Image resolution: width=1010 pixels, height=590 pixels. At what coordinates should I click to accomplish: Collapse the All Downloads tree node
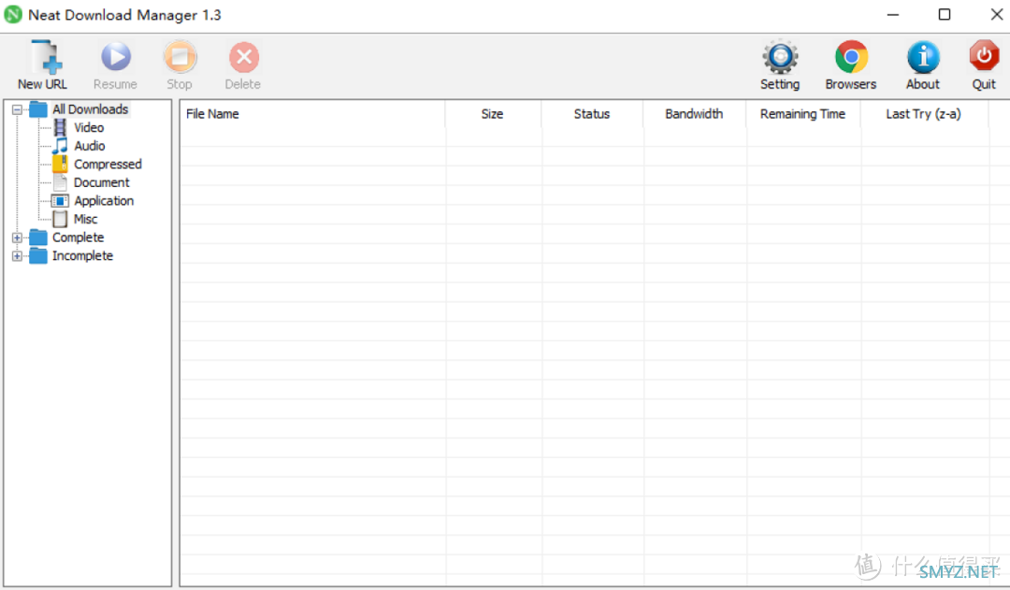tap(17, 109)
